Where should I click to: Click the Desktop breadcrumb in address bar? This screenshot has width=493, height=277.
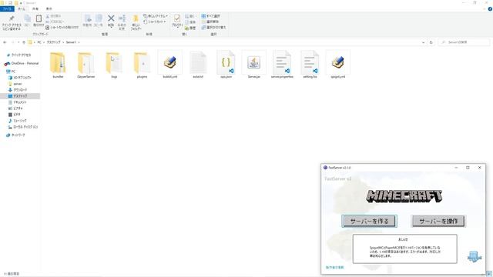click(x=53, y=42)
